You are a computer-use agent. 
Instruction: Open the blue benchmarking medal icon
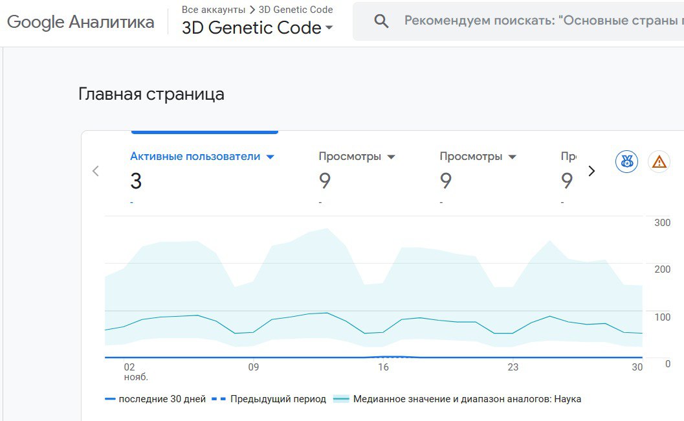(626, 161)
